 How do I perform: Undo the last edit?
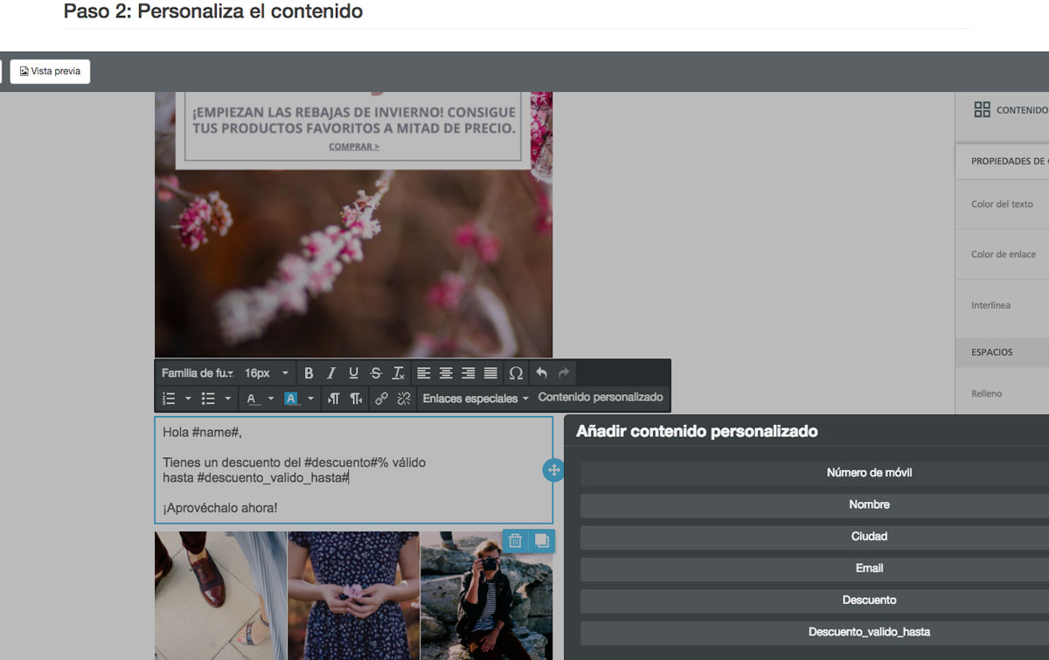pos(541,373)
